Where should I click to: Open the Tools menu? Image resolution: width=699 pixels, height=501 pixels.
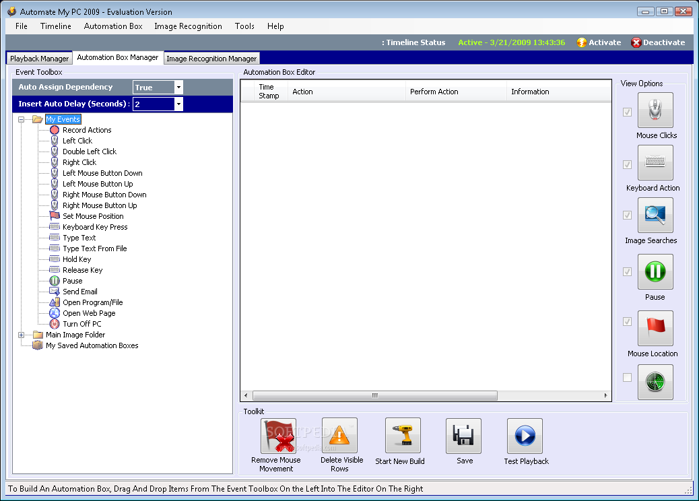244,26
